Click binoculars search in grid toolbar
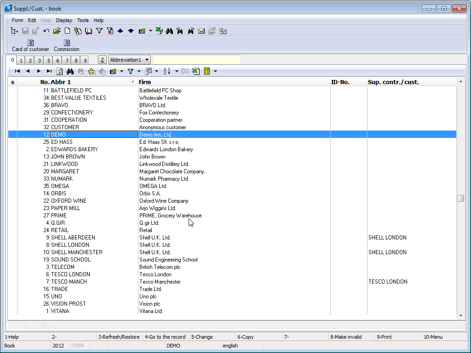This screenshot has height=353, width=471. [70, 71]
